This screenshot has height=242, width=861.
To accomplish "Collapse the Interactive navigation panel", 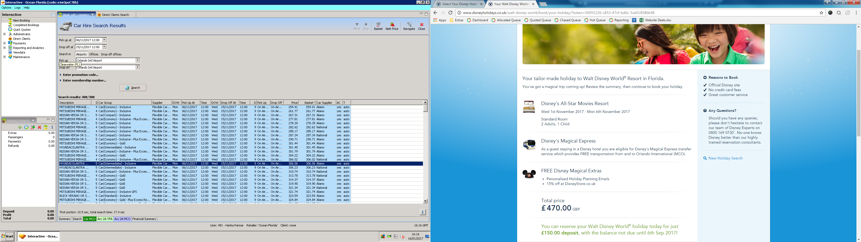I will [x=53, y=15].
